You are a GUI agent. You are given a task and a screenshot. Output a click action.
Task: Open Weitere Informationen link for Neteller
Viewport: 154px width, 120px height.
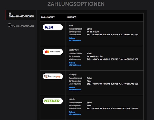tap(75, 113)
